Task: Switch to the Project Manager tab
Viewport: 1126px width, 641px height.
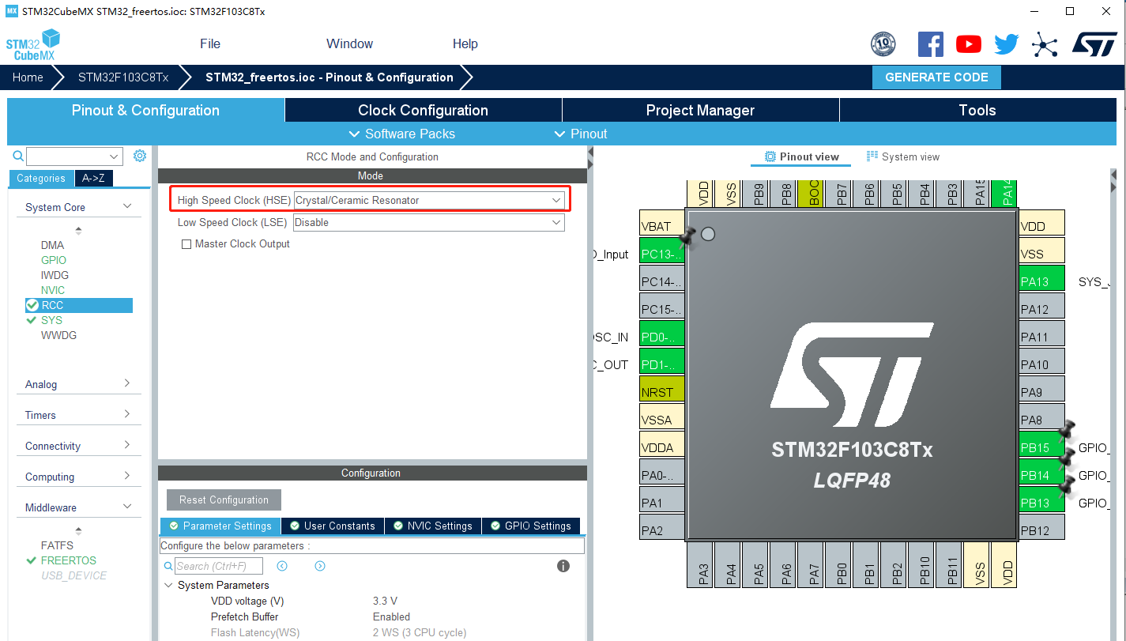Action: [700, 110]
